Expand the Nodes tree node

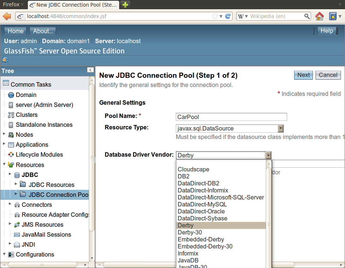(4, 134)
